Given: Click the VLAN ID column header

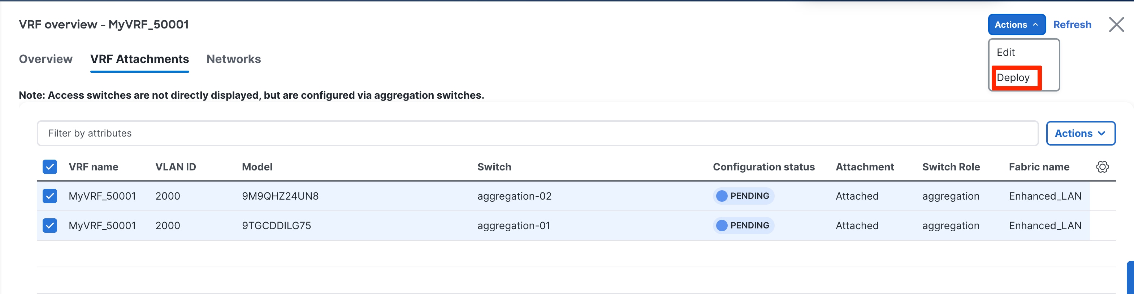Looking at the screenshot, I should coord(175,166).
